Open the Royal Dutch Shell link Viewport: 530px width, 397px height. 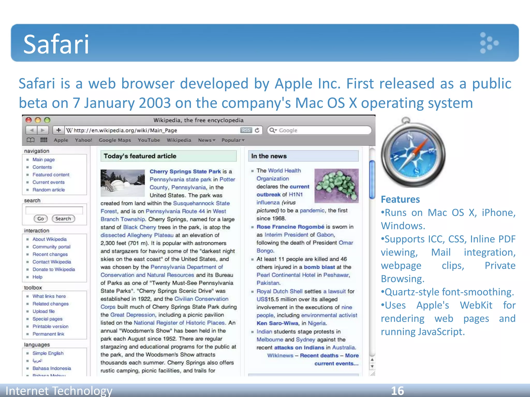click(x=279, y=291)
